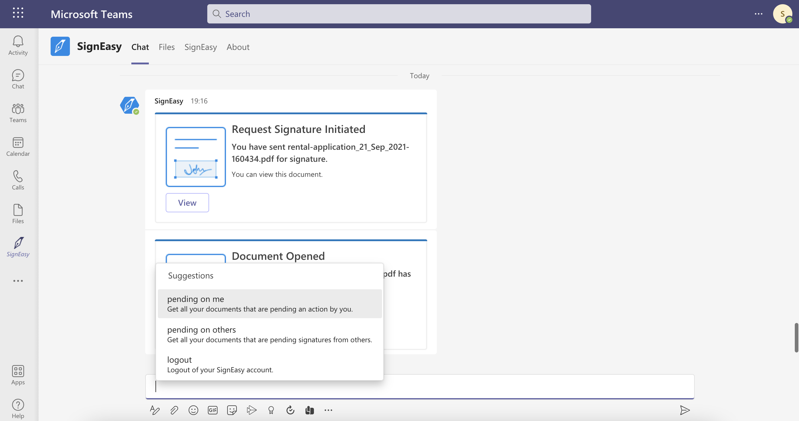Open the GIF picker
799x421 pixels.
(x=212, y=410)
